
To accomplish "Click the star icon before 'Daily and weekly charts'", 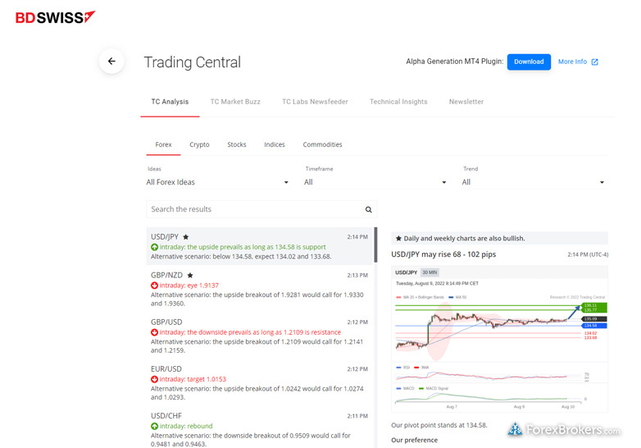I will (398, 238).
